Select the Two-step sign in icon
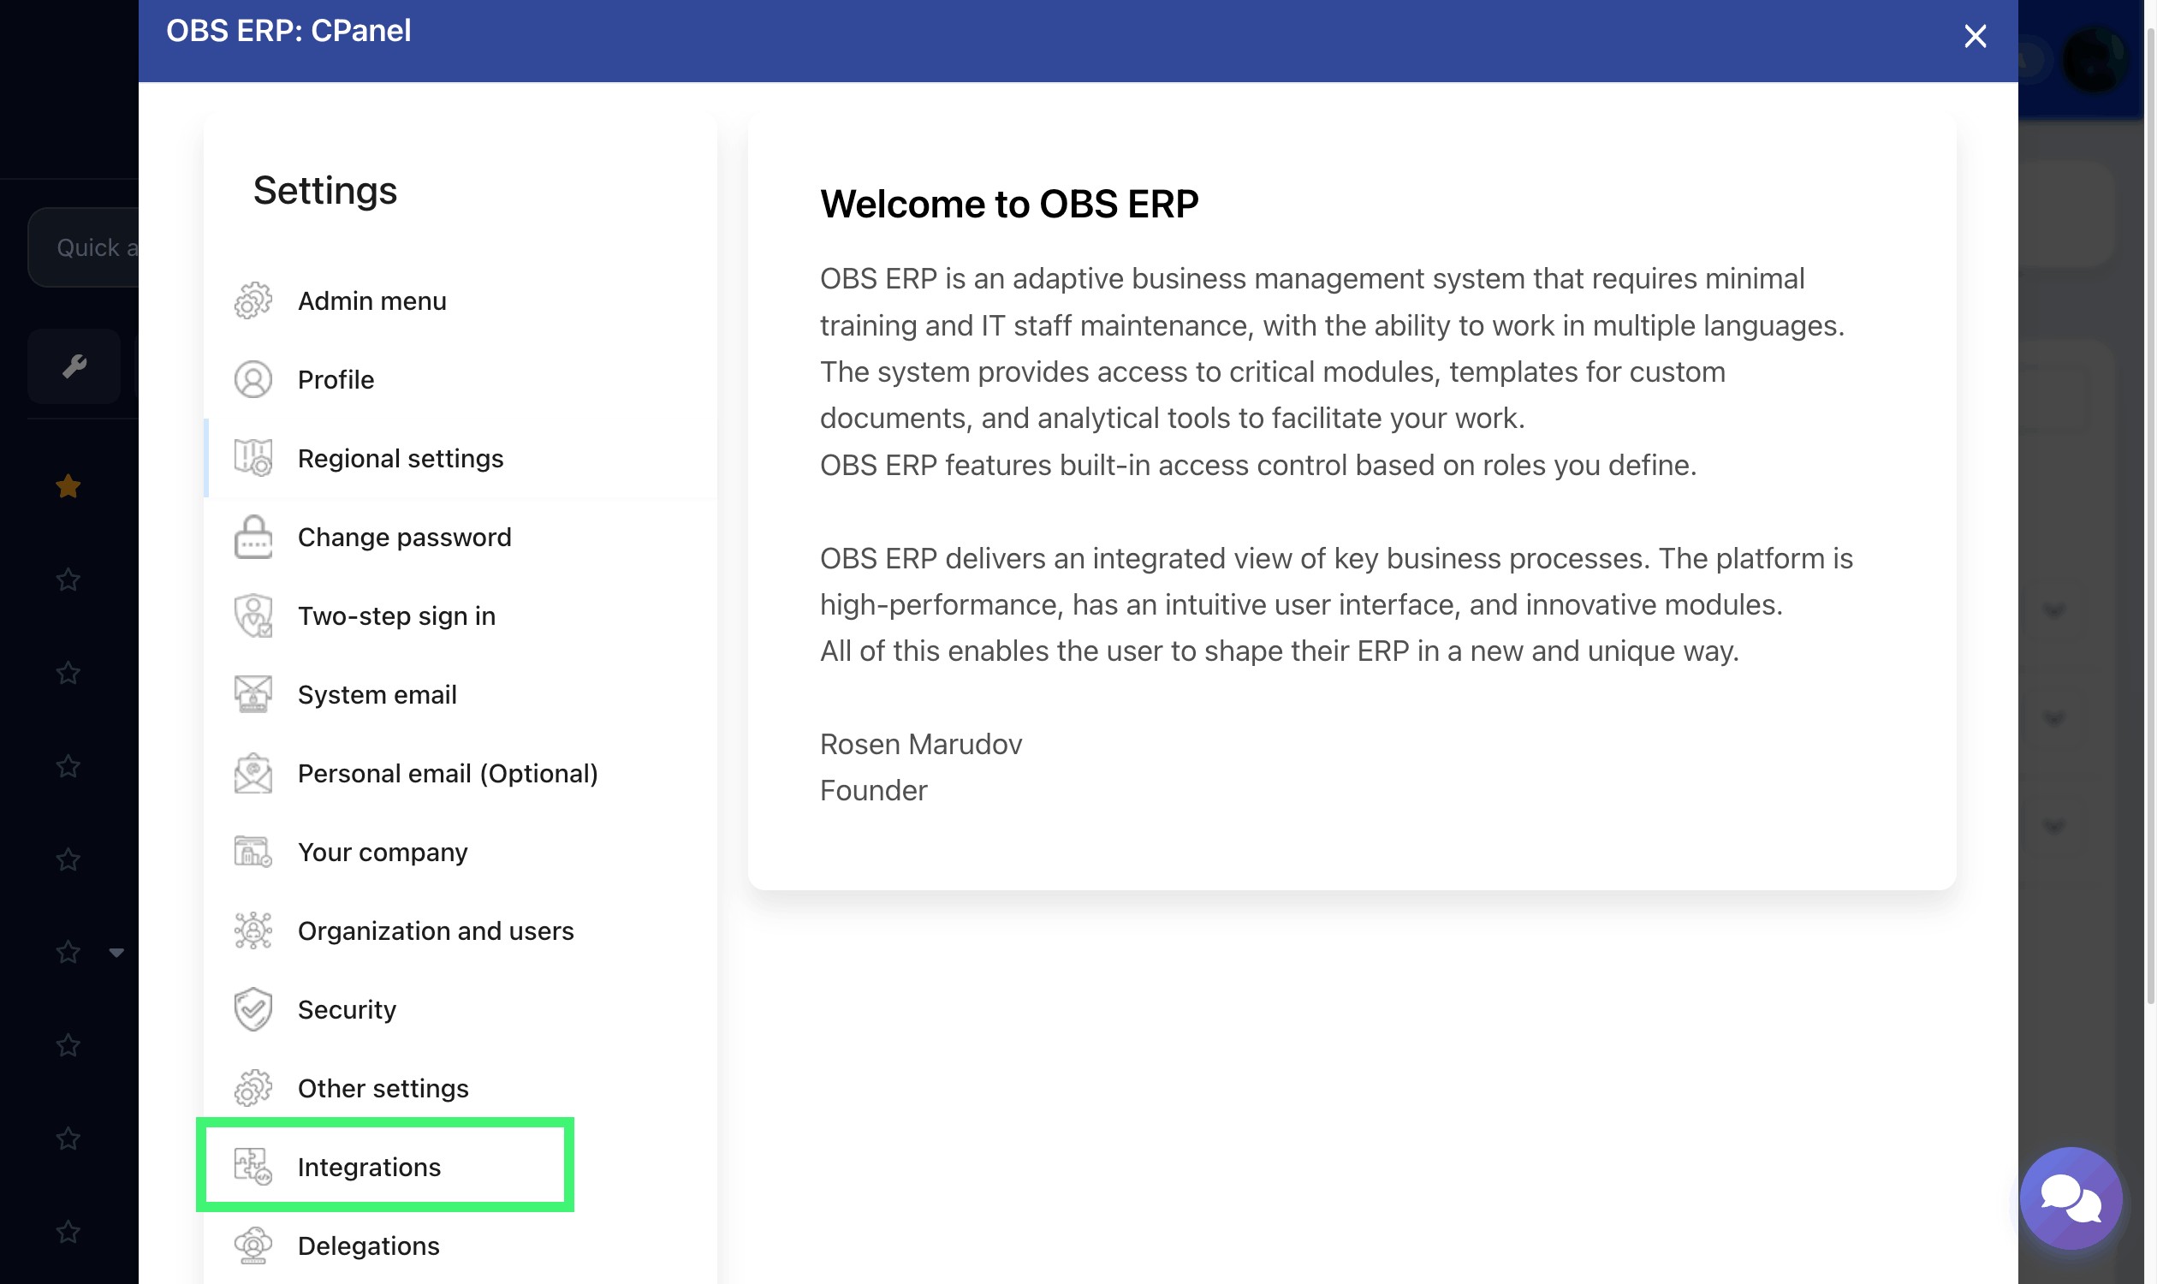Screen dimensions: 2157x1284 [253, 615]
